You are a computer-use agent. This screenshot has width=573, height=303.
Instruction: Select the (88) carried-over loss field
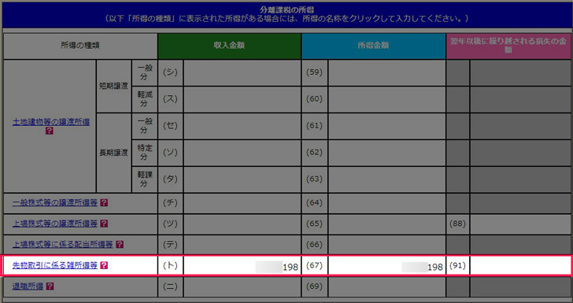pos(520,224)
